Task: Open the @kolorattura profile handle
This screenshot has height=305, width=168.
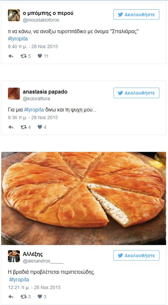Action: tap(36, 99)
